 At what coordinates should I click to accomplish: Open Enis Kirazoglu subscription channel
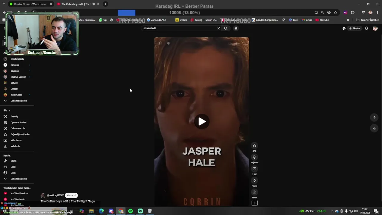tap(17, 59)
